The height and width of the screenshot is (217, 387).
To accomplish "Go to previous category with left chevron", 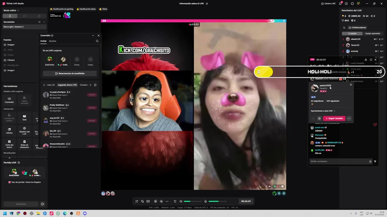I will pos(44,85).
